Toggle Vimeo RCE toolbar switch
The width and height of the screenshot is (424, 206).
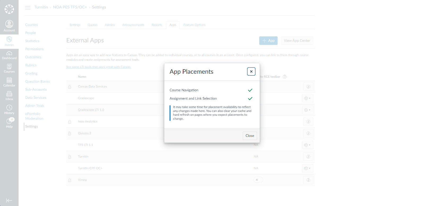pyautogui.click(x=258, y=180)
